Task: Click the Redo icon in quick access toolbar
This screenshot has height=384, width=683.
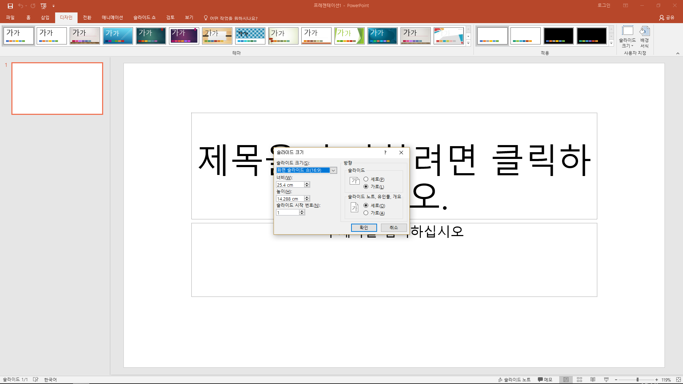Action: (33, 6)
